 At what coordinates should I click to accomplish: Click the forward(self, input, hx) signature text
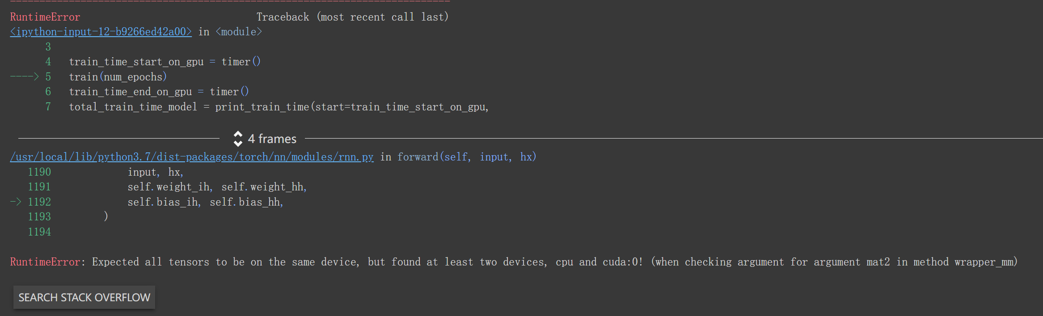click(x=467, y=157)
